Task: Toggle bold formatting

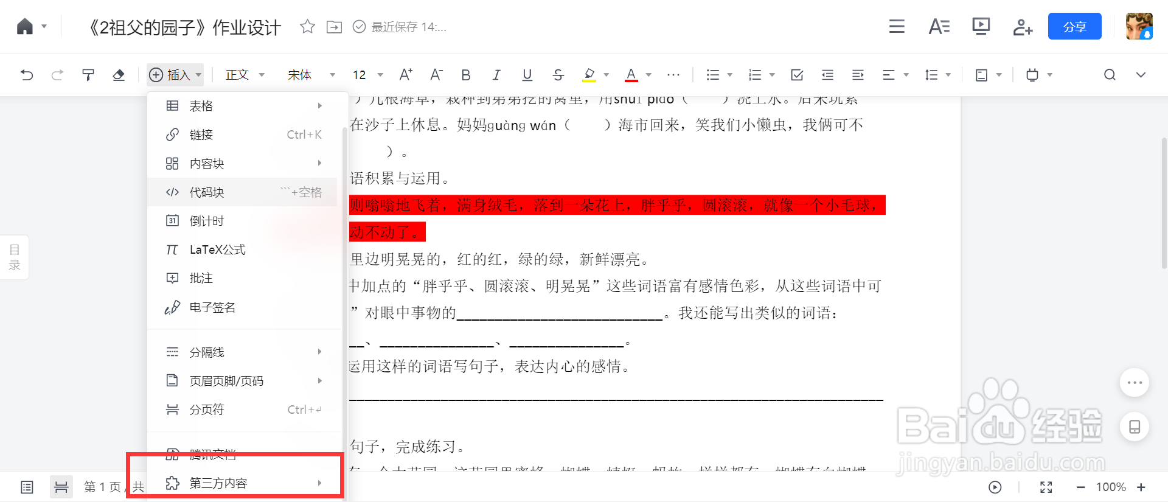Action: (466, 75)
